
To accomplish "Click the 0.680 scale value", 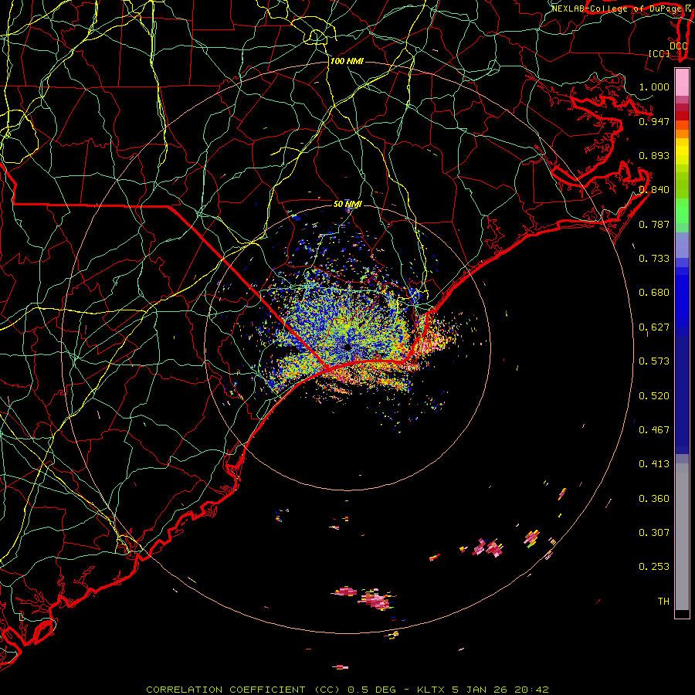I will [654, 293].
